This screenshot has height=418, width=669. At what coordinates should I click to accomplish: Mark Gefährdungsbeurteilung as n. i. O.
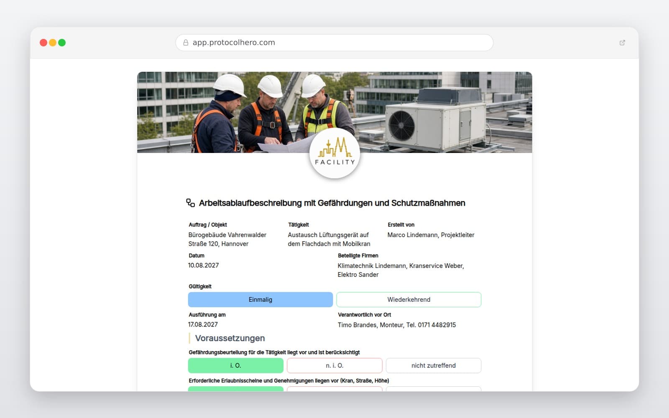pyautogui.click(x=334, y=365)
